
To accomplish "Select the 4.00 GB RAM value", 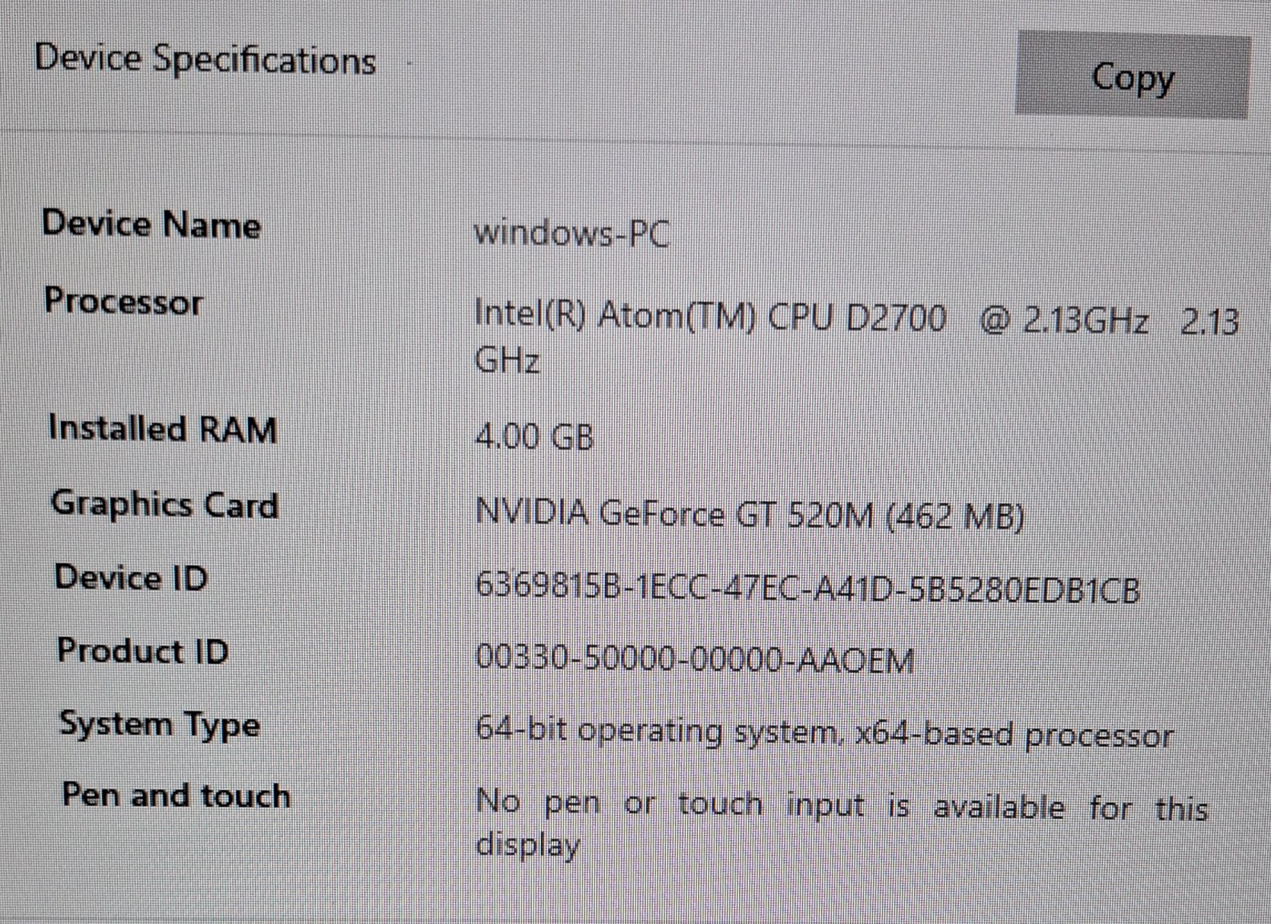I will pos(534,437).
